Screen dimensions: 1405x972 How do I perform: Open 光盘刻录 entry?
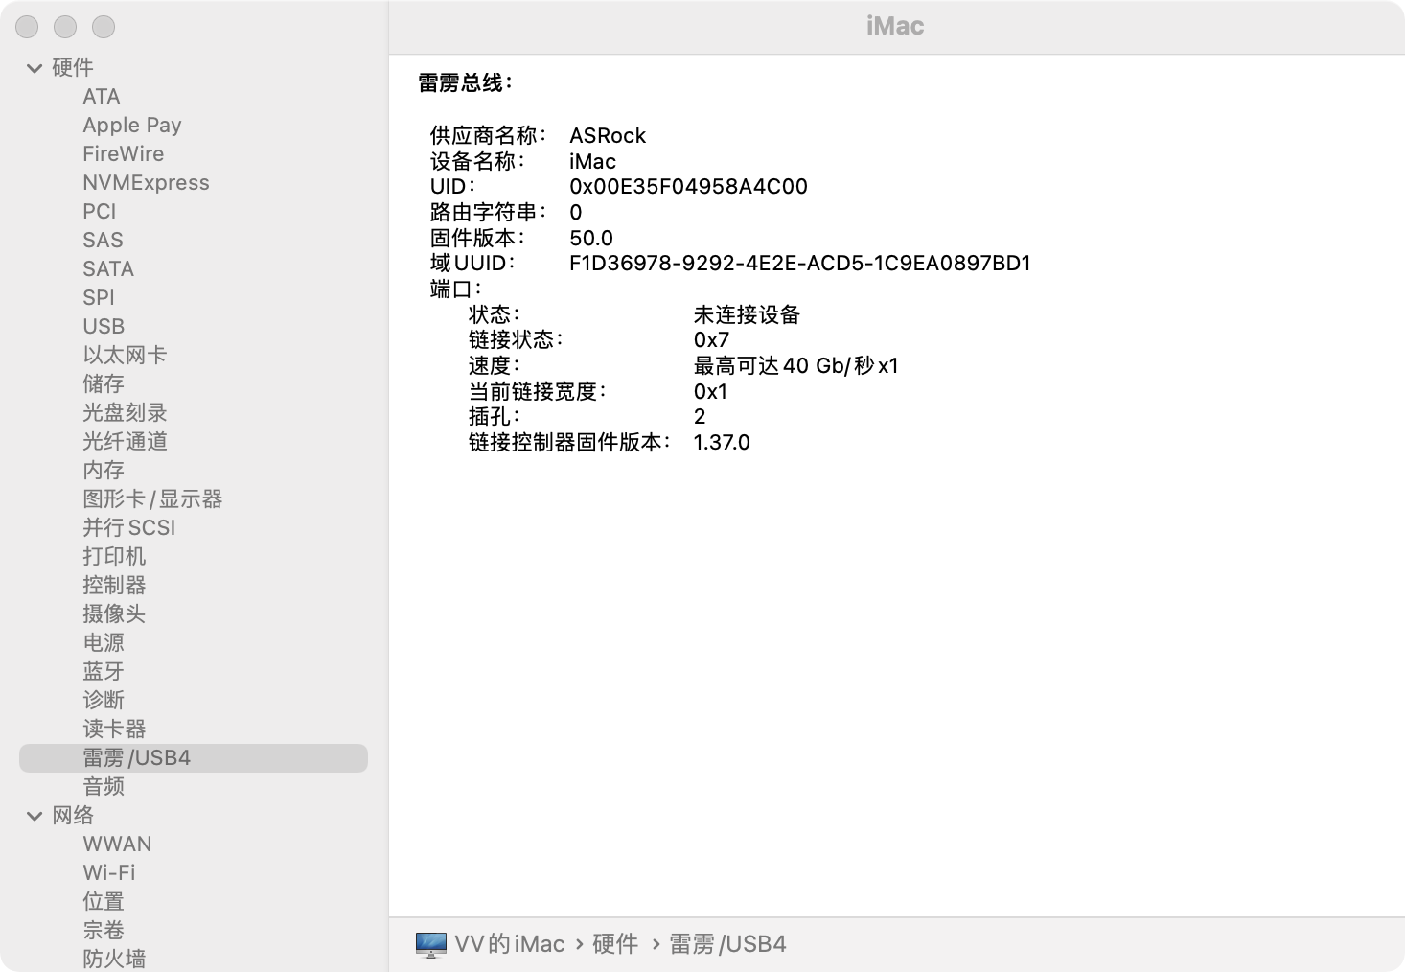125,412
